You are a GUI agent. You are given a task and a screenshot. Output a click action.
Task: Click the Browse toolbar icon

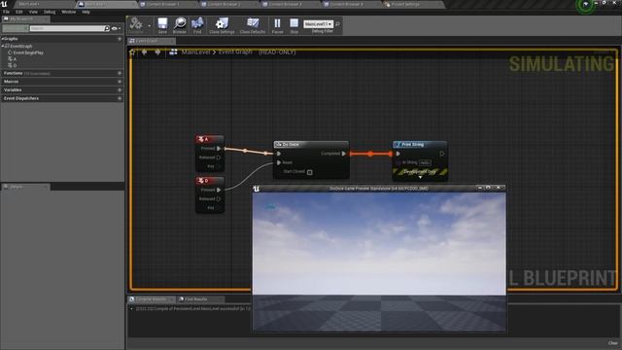tap(179, 25)
